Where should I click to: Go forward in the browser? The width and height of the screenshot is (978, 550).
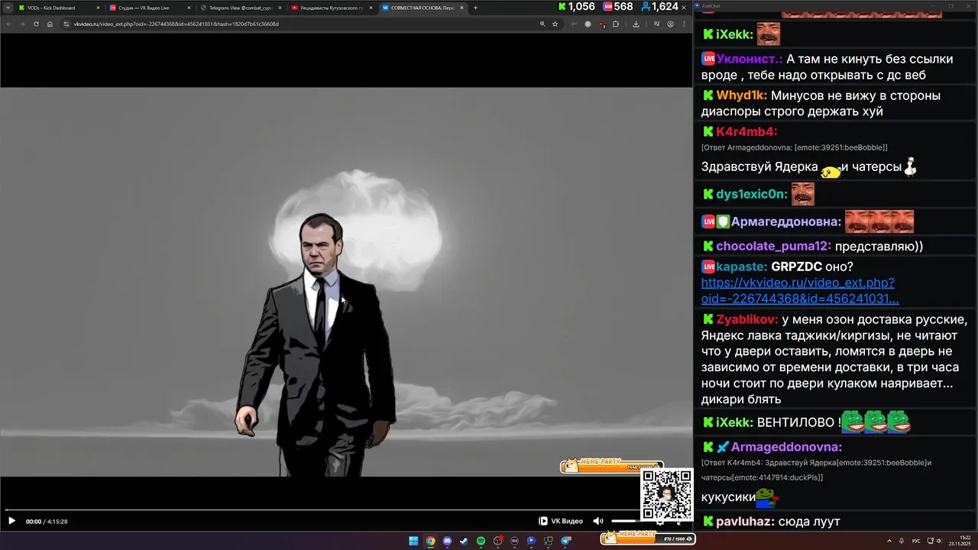click(22, 24)
